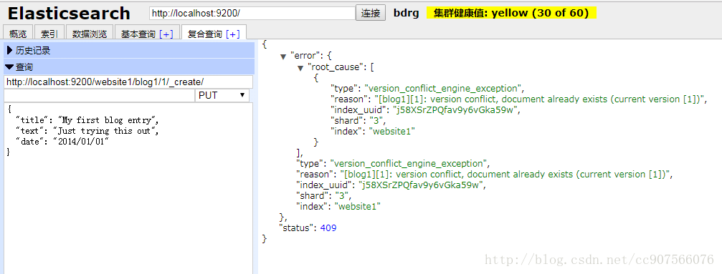Open the 数据浏览 browser tab
Viewport: 722px width, 274px height.
(x=90, y=34)
